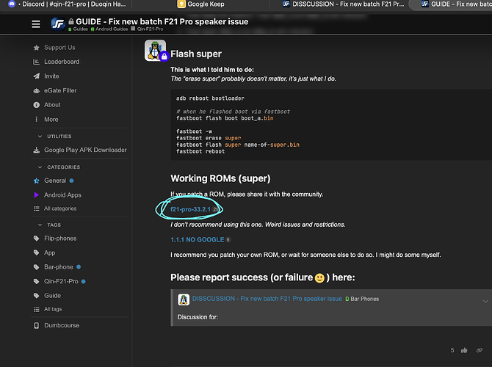
Task: Click the 'adb reboot bootloader' code line
Action: [210, 98]
